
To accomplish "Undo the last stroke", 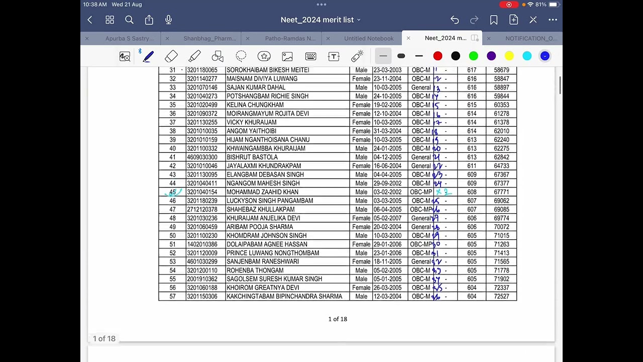I will tap(455, 20).
